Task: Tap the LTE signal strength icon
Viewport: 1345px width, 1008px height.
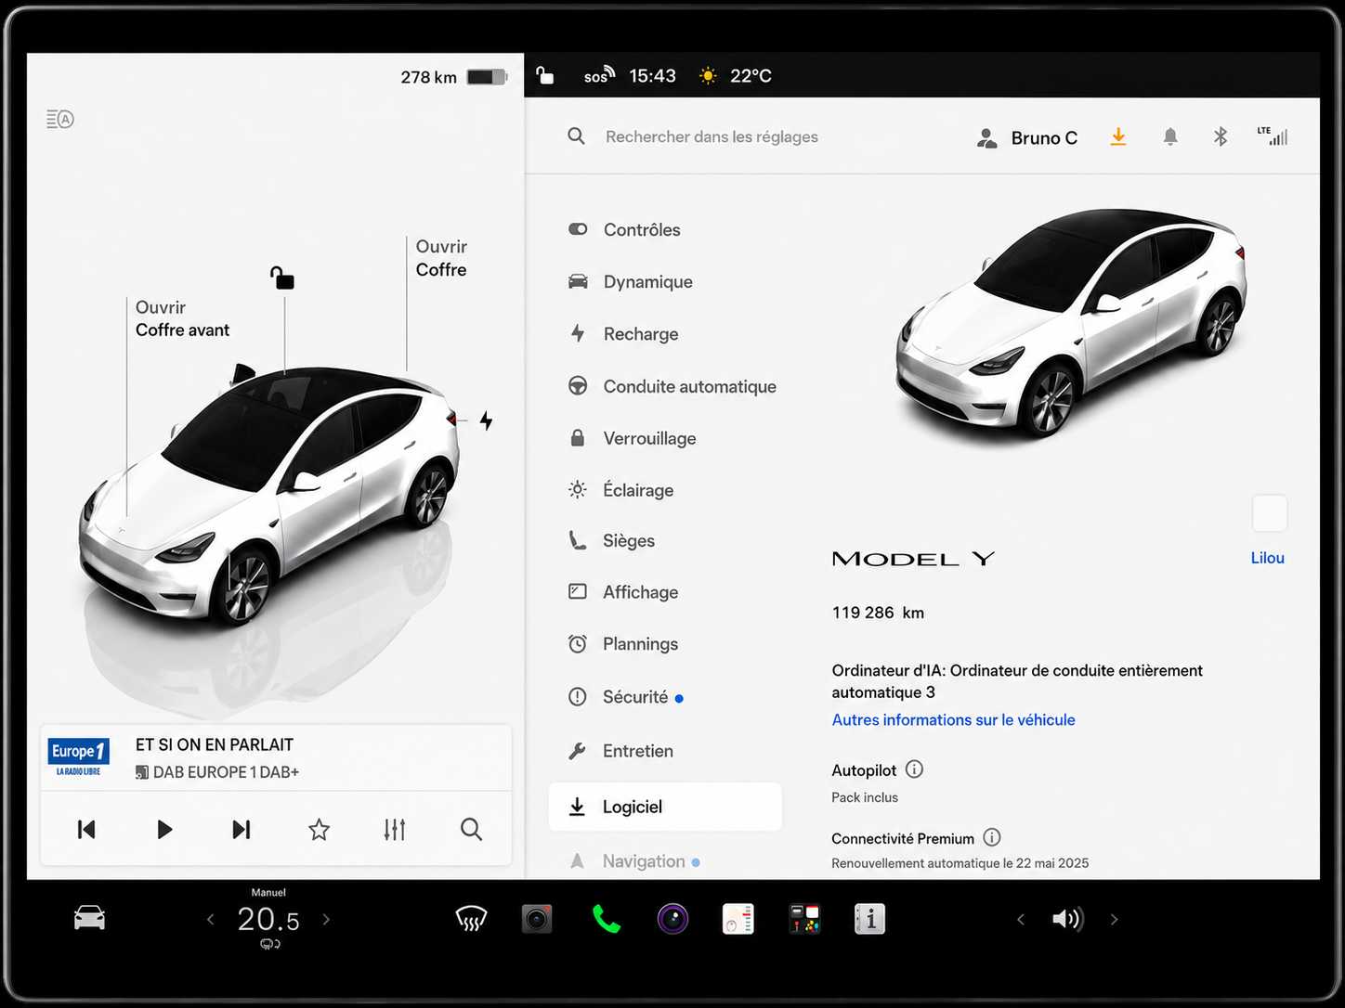Action: (x=1273, y=136)
